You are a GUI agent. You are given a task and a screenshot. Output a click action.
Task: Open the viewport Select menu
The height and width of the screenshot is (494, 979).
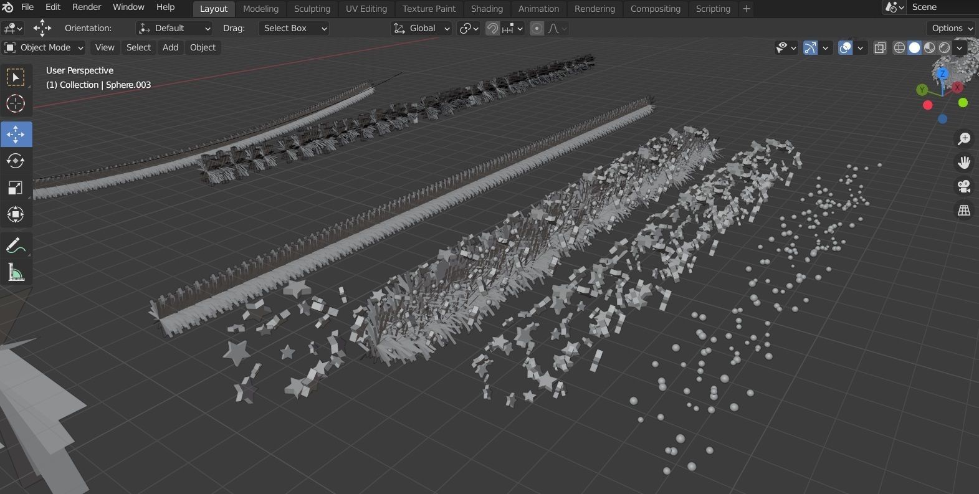point(138,47)
